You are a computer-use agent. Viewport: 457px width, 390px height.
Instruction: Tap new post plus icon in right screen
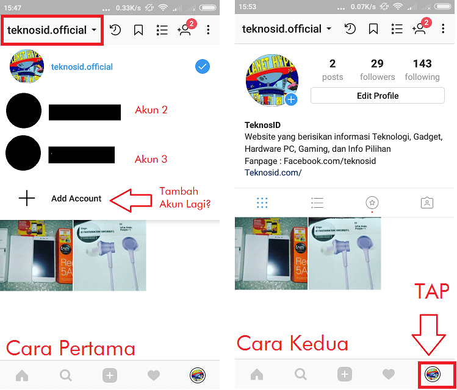(345, 374)
